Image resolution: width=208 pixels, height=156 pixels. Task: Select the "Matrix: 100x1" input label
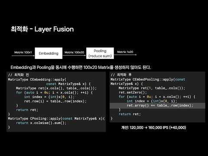23,52
